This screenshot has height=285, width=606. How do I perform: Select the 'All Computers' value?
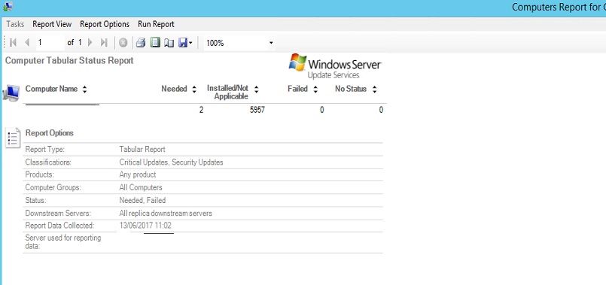141,188
